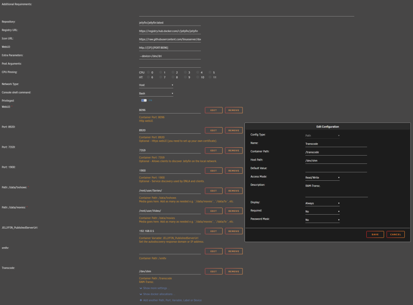Click the Extra Parameters input field
413x305 pixels.
pyautogui.click(x=170, y=56)
